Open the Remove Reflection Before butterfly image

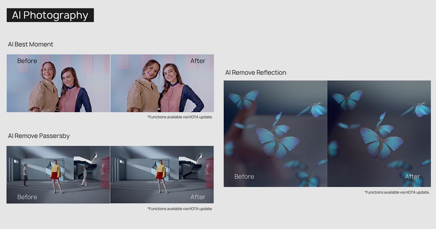[x=275, y=134]
